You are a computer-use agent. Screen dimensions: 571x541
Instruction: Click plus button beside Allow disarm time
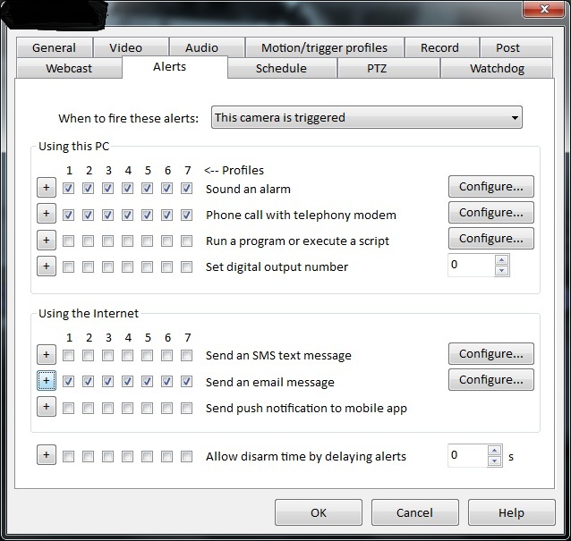tap(46, 456)
